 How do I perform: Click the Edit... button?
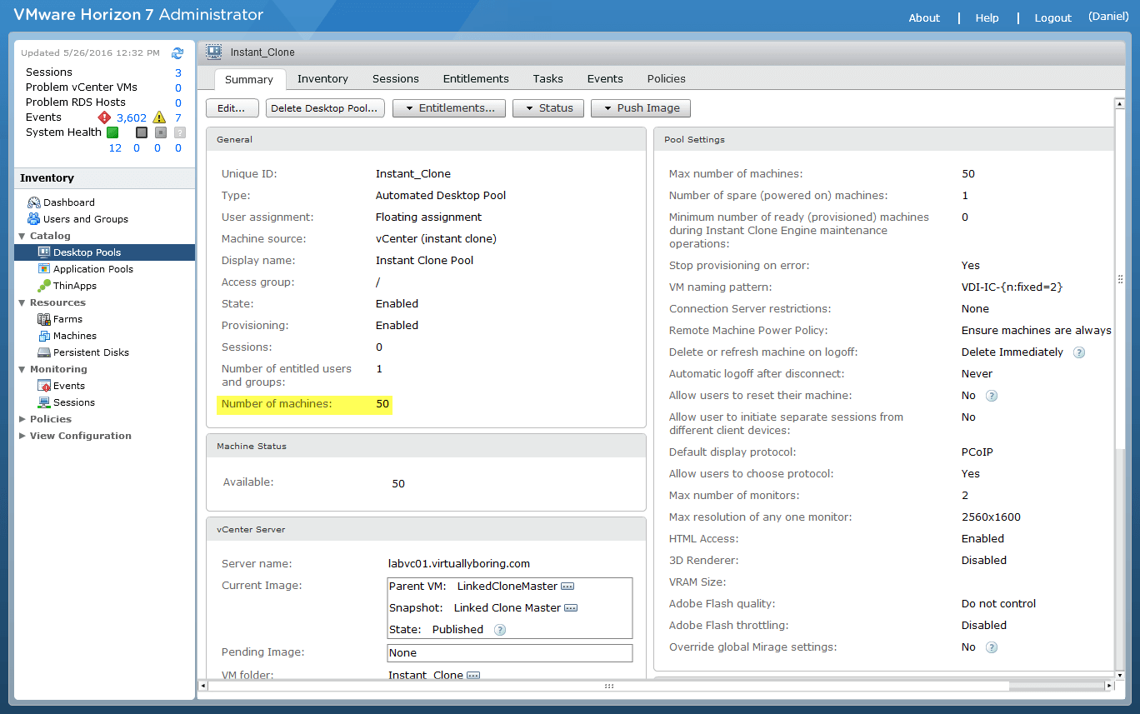tap(232, 108)
